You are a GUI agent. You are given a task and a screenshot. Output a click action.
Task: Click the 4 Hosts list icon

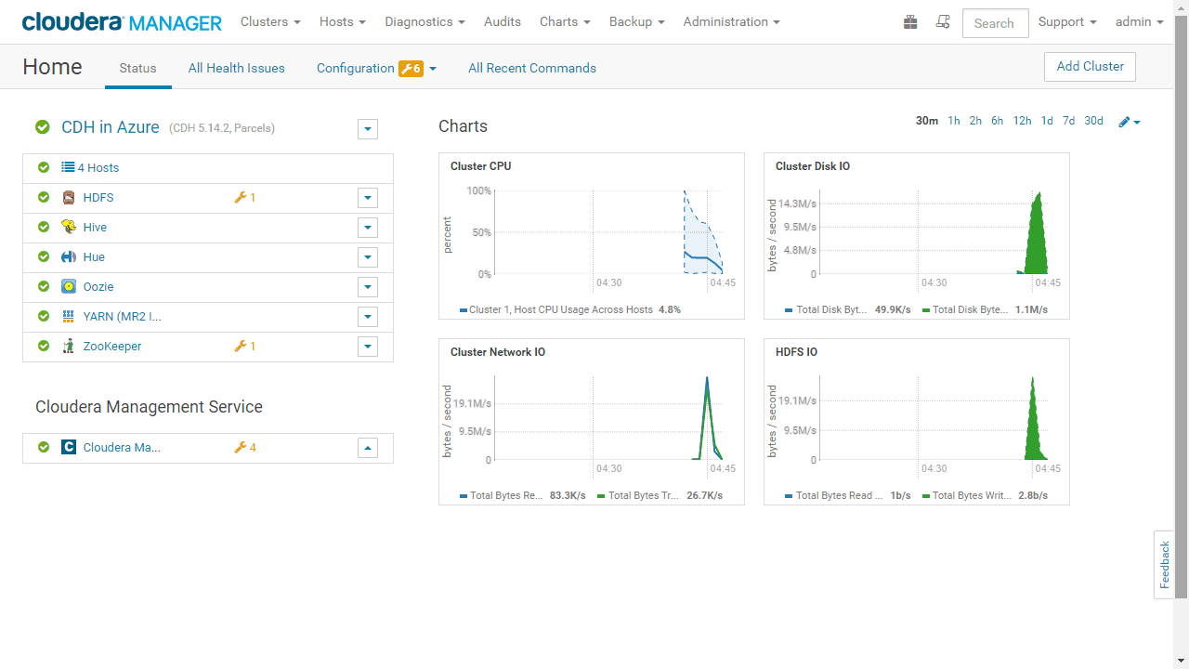tap(68, 167)
